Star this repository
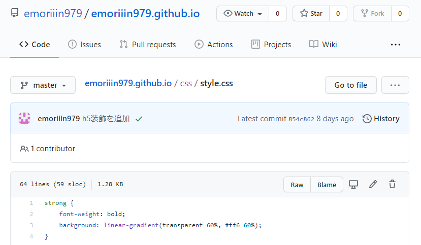 coord(311,13)
